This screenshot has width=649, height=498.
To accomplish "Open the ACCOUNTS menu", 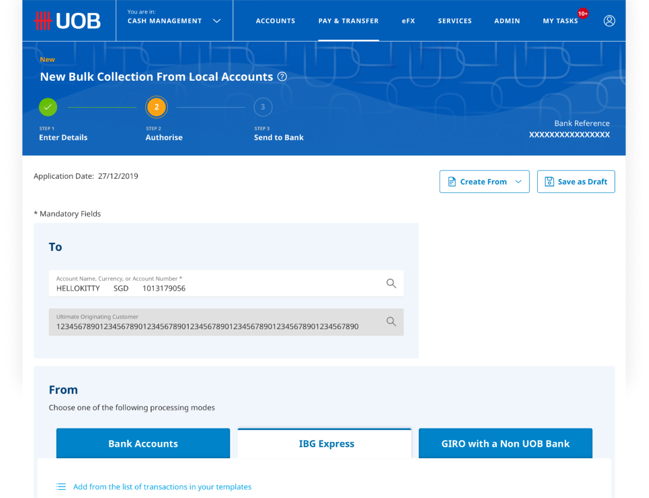I will 275,21.
